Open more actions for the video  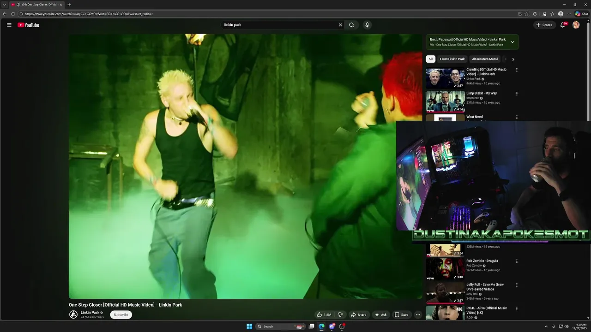click(418, 314)
